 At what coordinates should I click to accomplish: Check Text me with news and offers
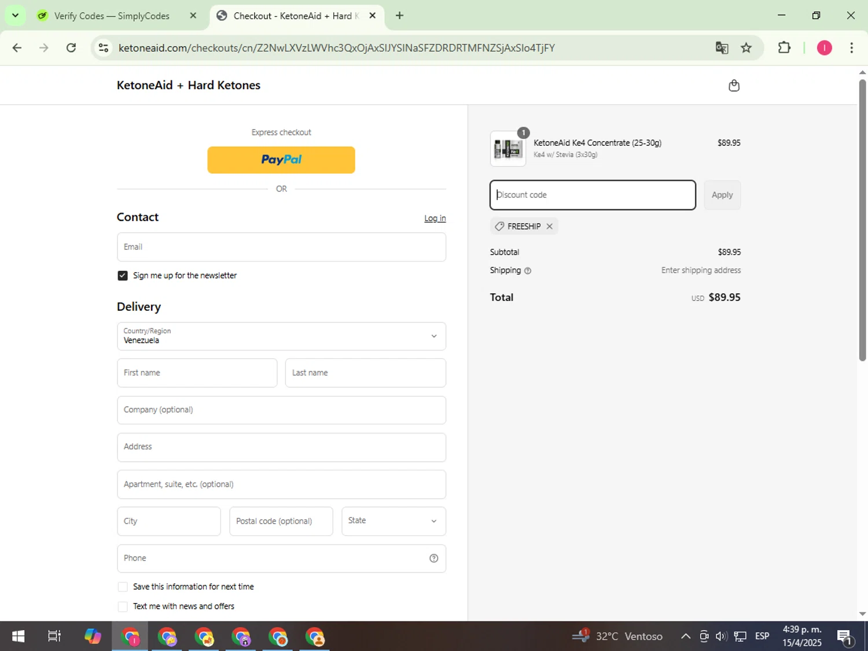tap(123, 606)
